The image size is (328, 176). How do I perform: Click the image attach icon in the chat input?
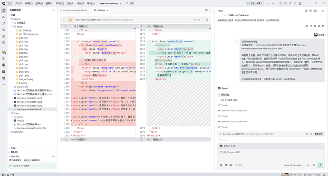click(x=231, y=165)
